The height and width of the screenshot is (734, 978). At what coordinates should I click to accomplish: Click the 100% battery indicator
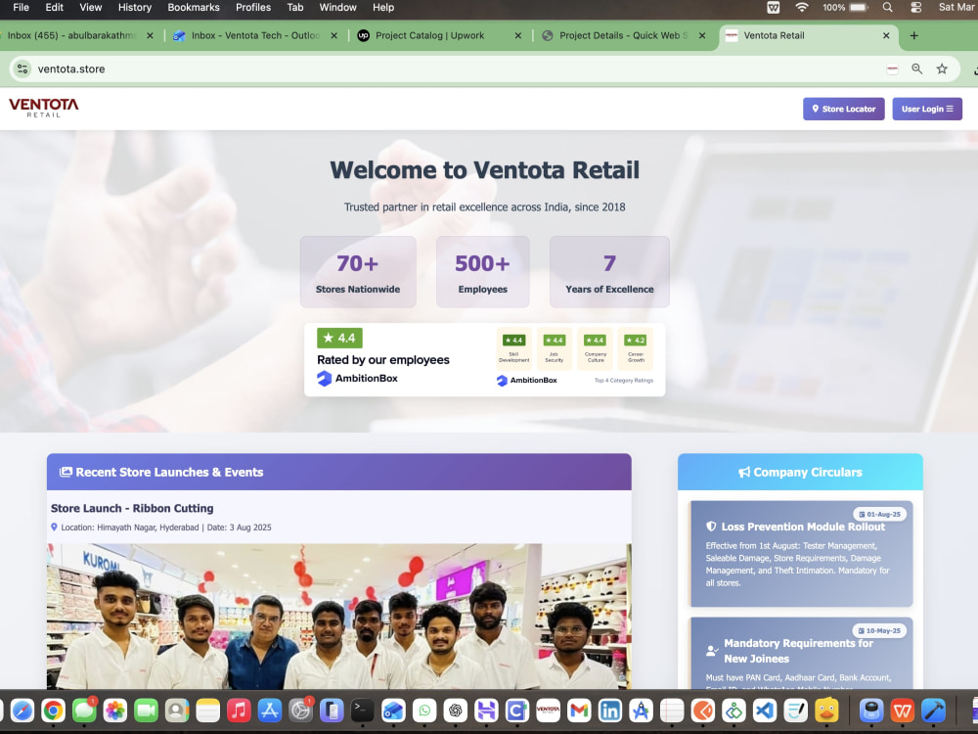845,8
